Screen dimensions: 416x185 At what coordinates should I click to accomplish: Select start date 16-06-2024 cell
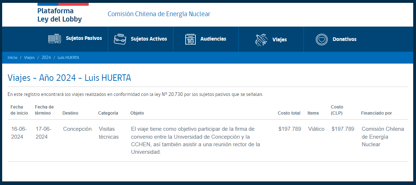click(19, 133)
